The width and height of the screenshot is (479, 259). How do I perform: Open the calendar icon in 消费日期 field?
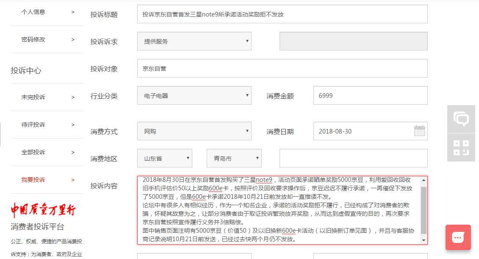(419, 131)
